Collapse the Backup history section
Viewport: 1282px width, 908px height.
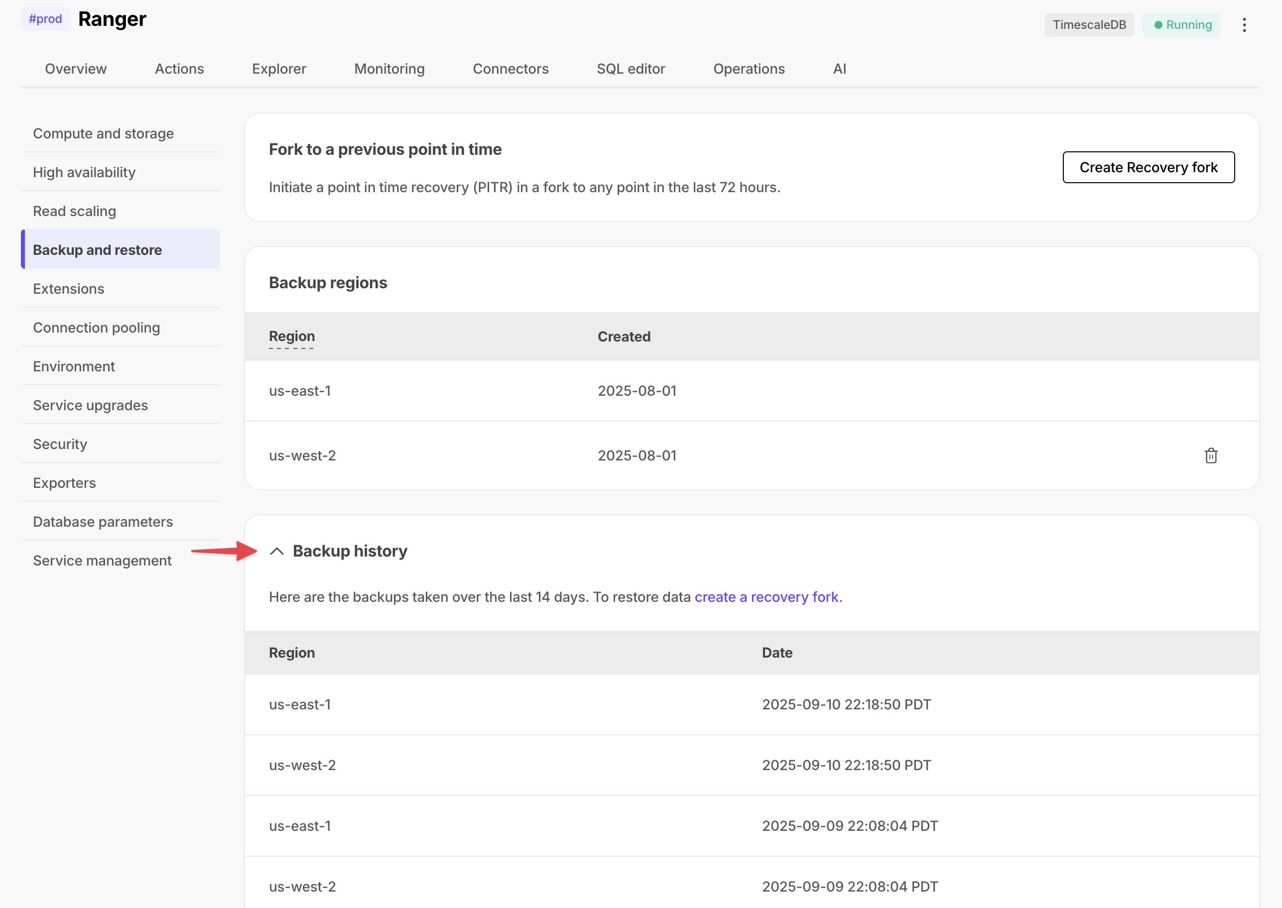point(277,551)
